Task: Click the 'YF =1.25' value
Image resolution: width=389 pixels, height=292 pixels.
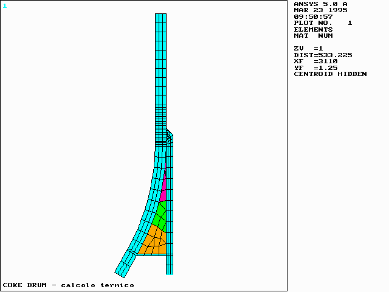Action: click(x=315, y=68)
